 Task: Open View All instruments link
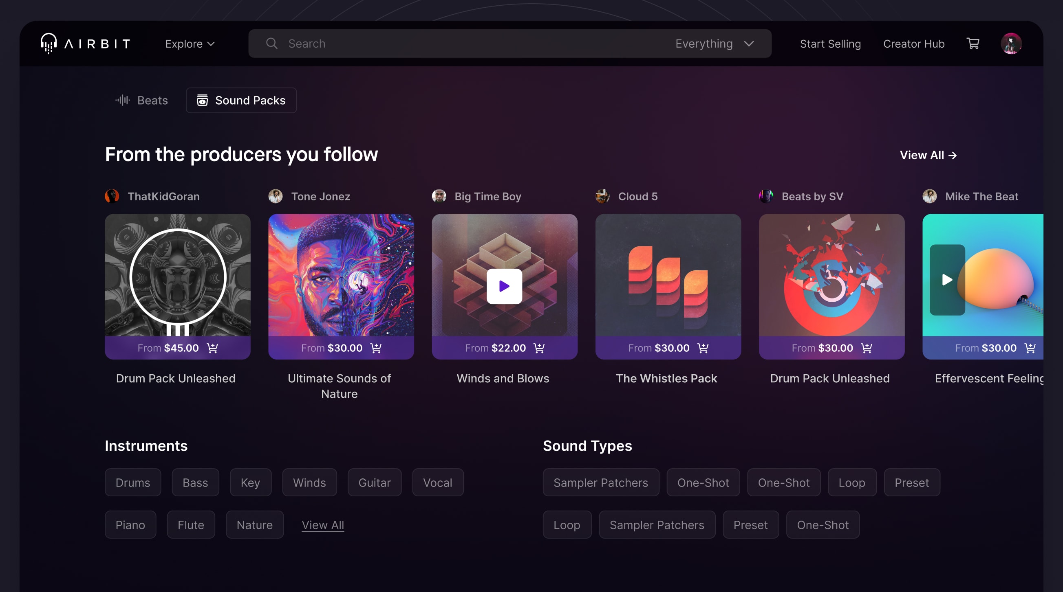pyautogui.click(x=323, y=525)
